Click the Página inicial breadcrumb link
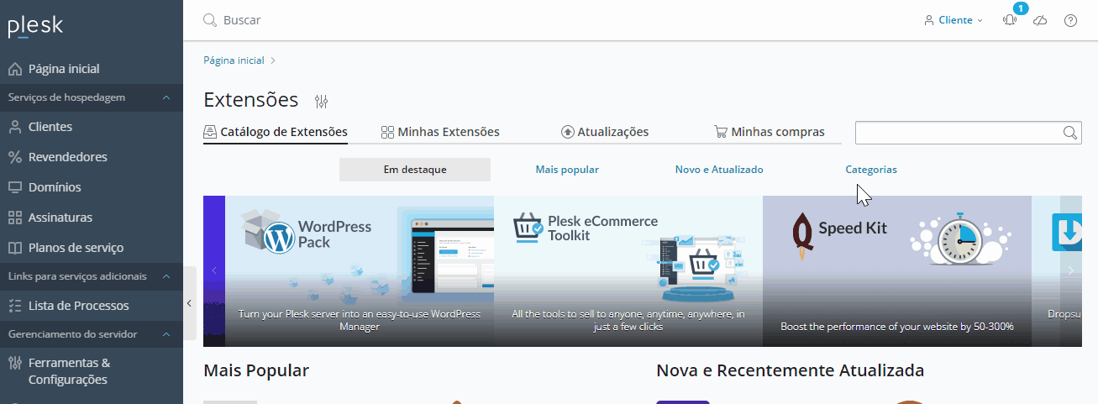The image size is (1098, 404). (234, 60)
